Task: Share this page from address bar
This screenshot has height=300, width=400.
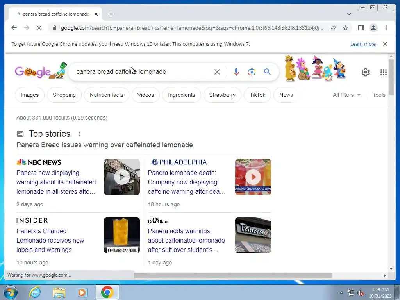Action: (333, 28)
